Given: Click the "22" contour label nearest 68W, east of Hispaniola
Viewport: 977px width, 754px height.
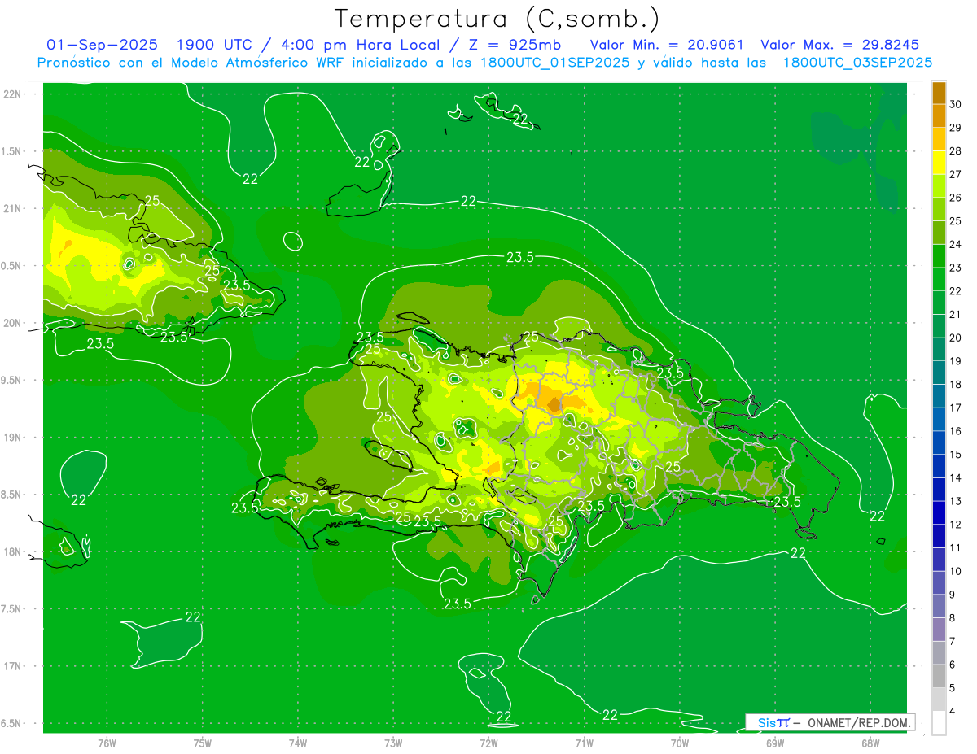Looking at the screenshot, I should pyautogui.click(x=877, y=516).
